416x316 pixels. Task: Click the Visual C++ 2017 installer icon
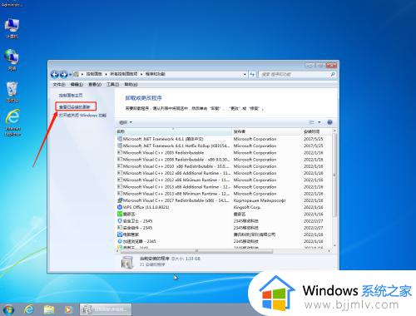coord(120,200)
